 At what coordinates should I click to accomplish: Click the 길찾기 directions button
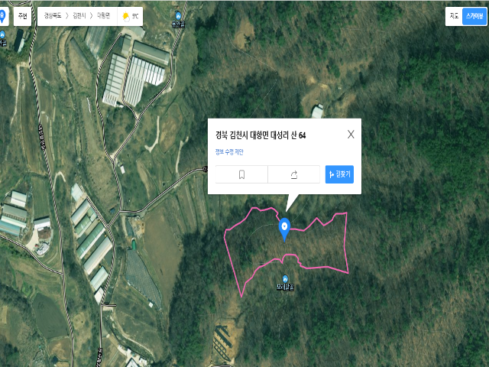pyautogui.click(x=339, y=174)
